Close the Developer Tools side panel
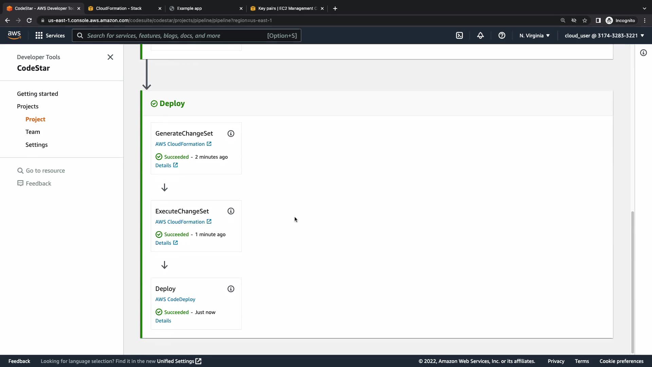The width and height of the screenshot is (652, 367). coord(110,57)
